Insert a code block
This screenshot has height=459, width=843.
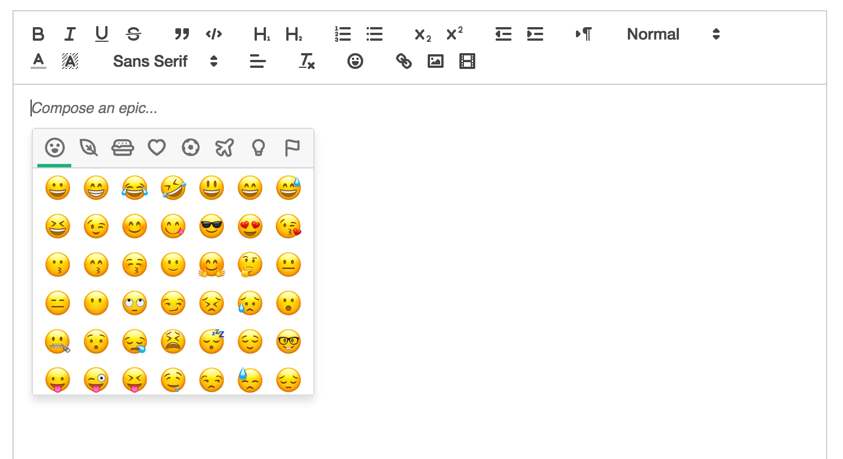[x=213, y=34]
